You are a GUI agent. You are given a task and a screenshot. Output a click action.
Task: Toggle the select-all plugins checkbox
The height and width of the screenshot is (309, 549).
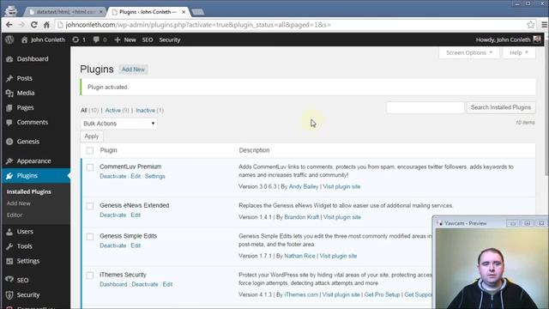pos(90,151)
